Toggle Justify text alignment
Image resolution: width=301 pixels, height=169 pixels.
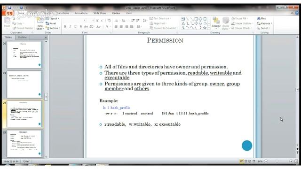tap(132, 27)
